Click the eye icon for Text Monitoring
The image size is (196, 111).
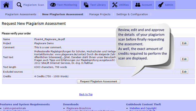coord(53,5)
